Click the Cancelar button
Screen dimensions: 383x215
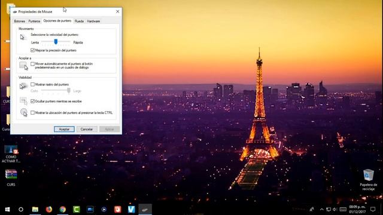[x=87, y=129]
